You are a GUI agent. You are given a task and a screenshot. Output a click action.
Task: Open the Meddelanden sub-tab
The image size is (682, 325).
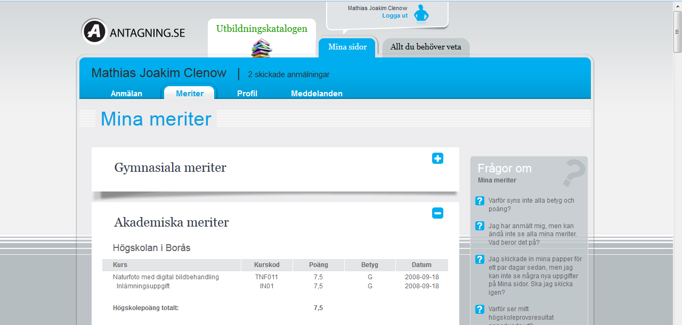tap(316, 94)
